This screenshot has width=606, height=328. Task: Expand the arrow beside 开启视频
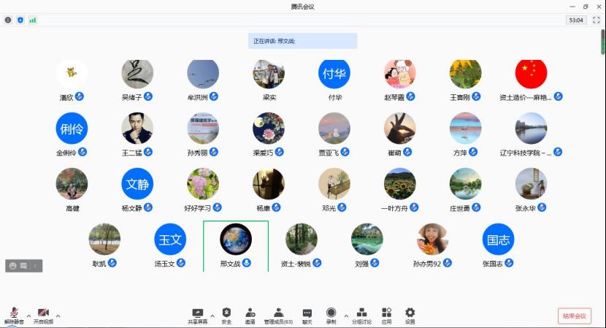[58, 316]
